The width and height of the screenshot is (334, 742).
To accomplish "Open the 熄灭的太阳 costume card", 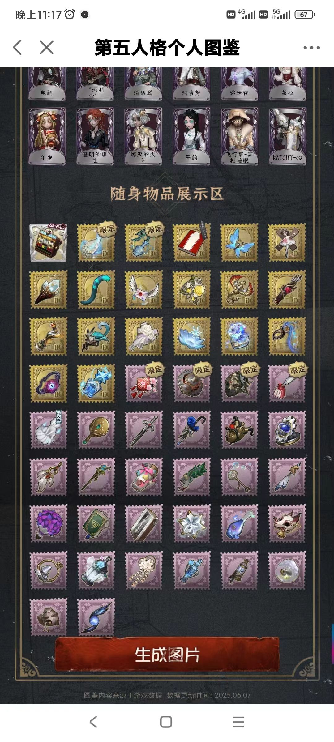I will click(x=143, y=136).
